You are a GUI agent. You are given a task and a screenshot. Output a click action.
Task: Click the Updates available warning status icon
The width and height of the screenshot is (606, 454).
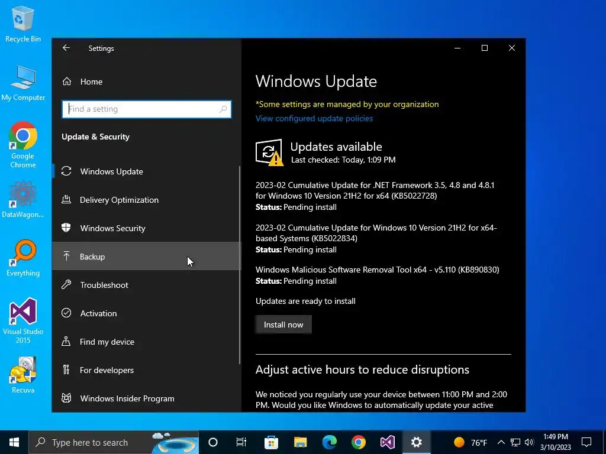(269, 153)
